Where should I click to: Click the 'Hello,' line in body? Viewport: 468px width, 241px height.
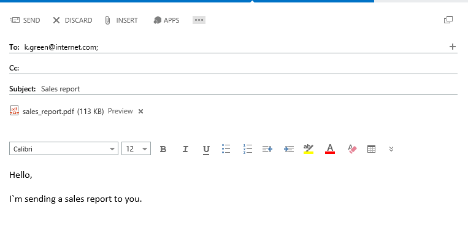pyautogui.click(x=21, y=175)
